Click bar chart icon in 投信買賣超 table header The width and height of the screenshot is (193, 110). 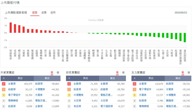pyautogui.click(x=69, y=78)
